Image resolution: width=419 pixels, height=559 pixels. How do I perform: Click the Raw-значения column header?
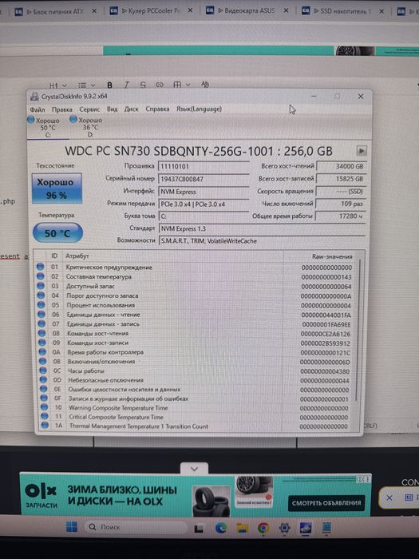coord(332,256)
